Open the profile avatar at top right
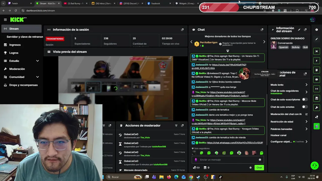The width and height of the screenshot is (322, 181). pos(312,20)
